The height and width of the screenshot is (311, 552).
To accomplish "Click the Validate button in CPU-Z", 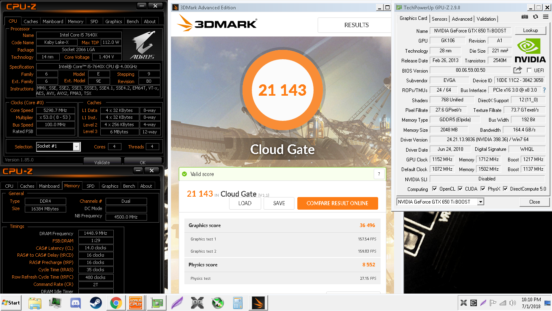I will (x=102, y=162).
